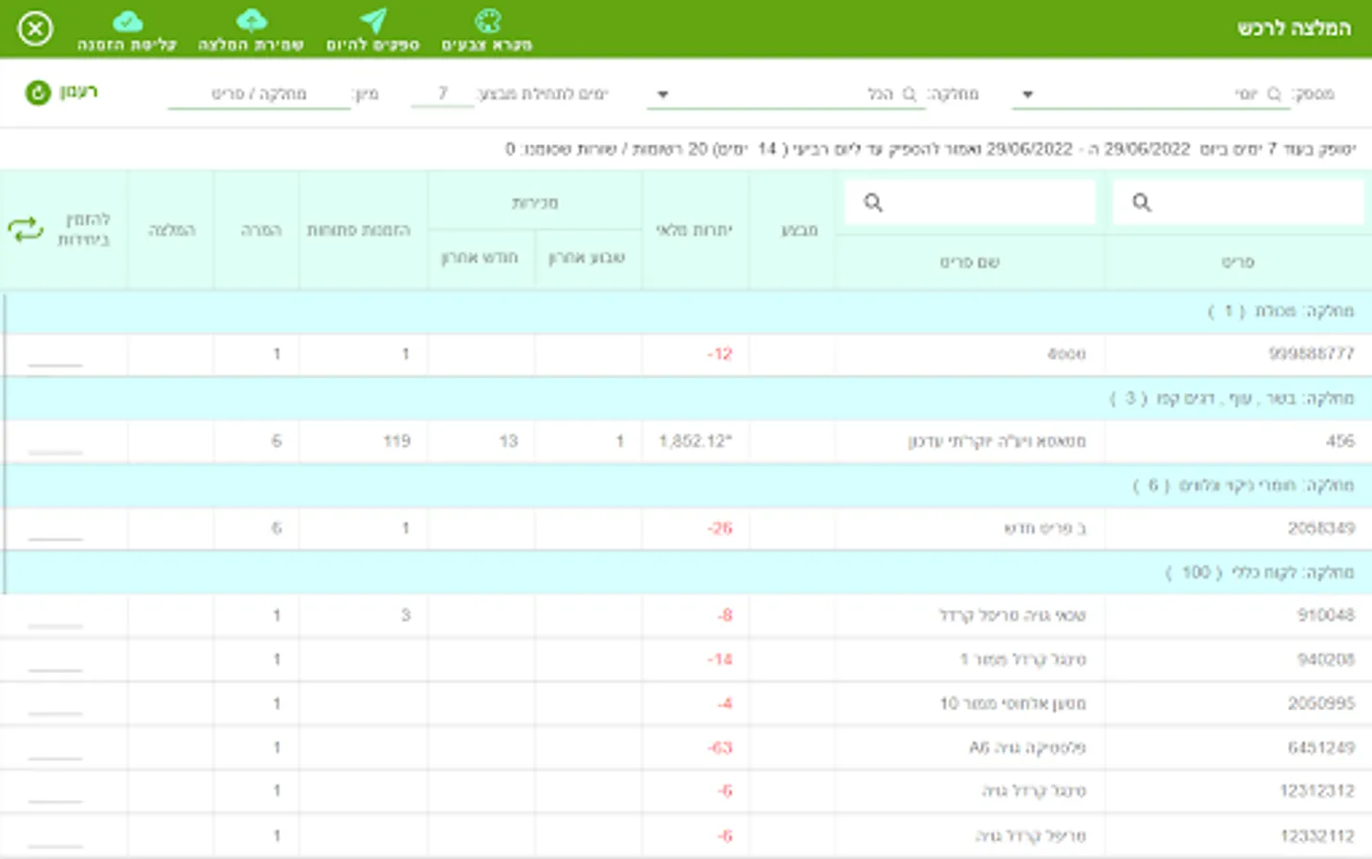The height and width of the screenshot is (859, 1372).
Task: Click the stock balance (יתרת מלאי) column header
Action: [x=695, y=230]
